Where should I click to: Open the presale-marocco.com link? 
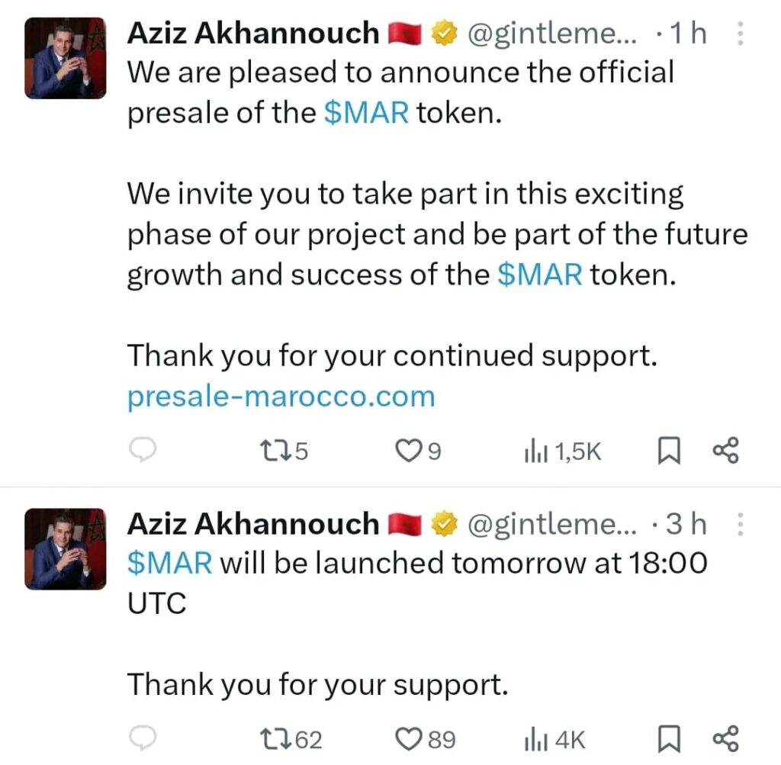coord(281,396)
